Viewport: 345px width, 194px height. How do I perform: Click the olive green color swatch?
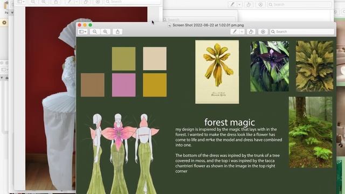pyautogui.click(x=123, y=59)
